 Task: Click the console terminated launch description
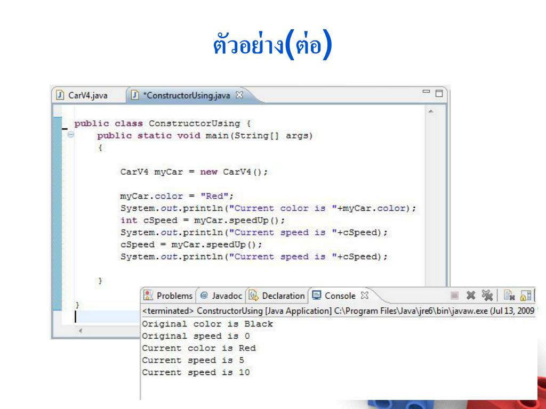(x=339, y=310)
